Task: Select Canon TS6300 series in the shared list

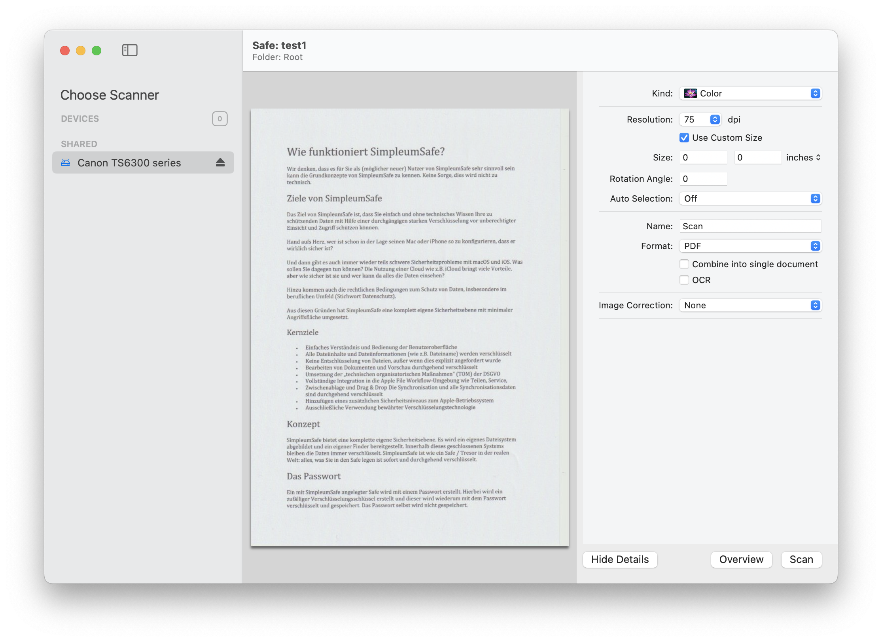Action: (143, 162)
